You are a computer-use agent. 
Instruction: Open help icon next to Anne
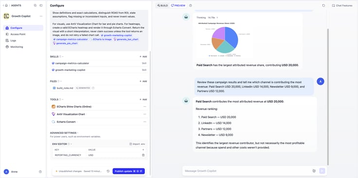point(40,172)
